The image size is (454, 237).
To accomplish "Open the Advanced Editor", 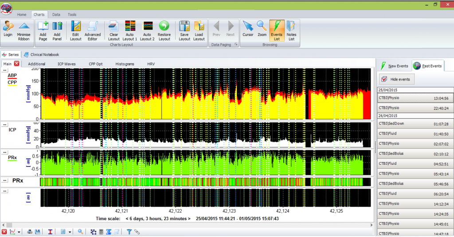I will [x=93, y=31].
